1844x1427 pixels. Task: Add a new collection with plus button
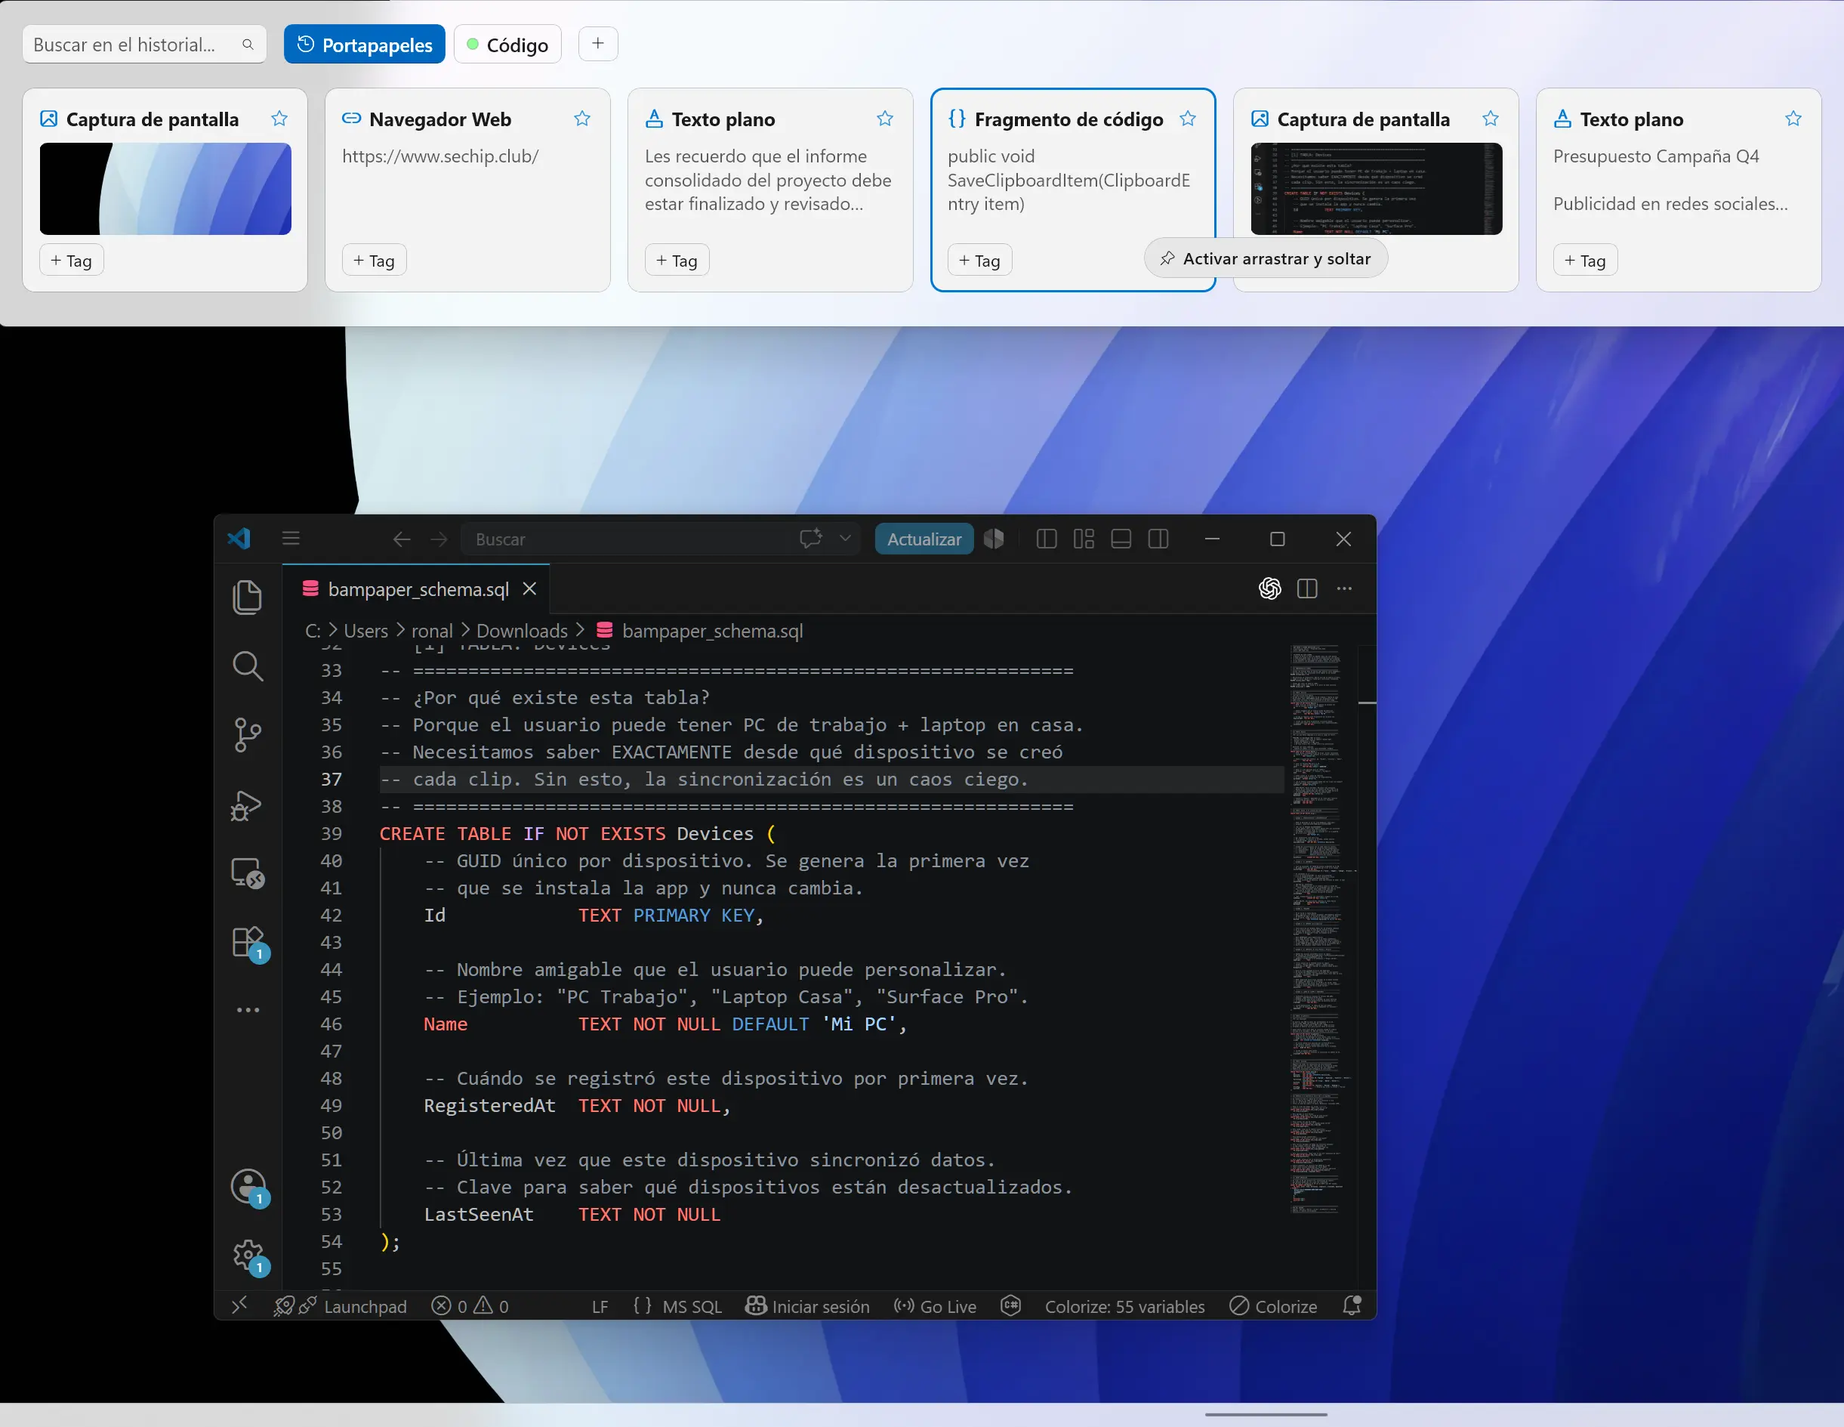tap(598, 43)
